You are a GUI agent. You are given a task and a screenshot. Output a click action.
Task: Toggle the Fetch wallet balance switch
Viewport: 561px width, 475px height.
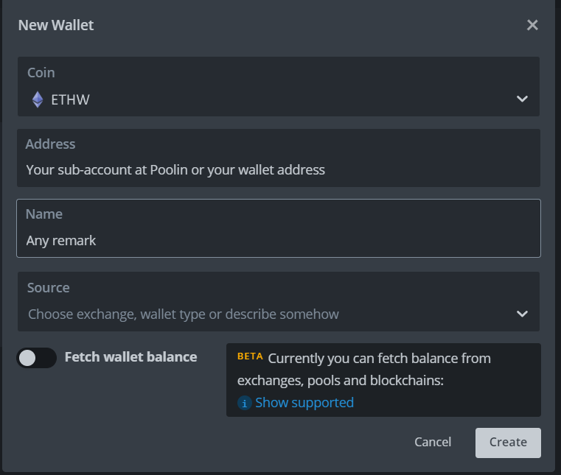(37, 358)
